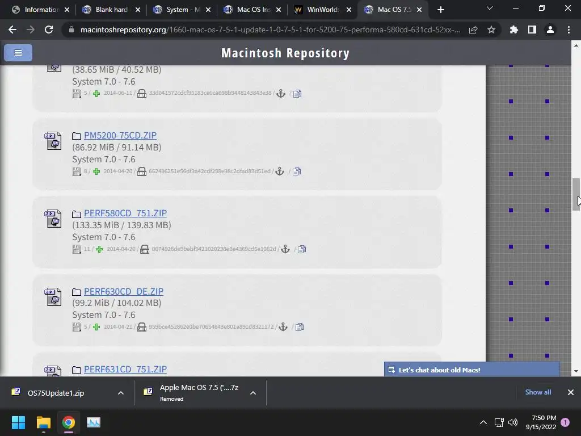The image size is (581, 436).
Task: Click the page vertical scrollbar thumb
Action: [x=576, y=194]
